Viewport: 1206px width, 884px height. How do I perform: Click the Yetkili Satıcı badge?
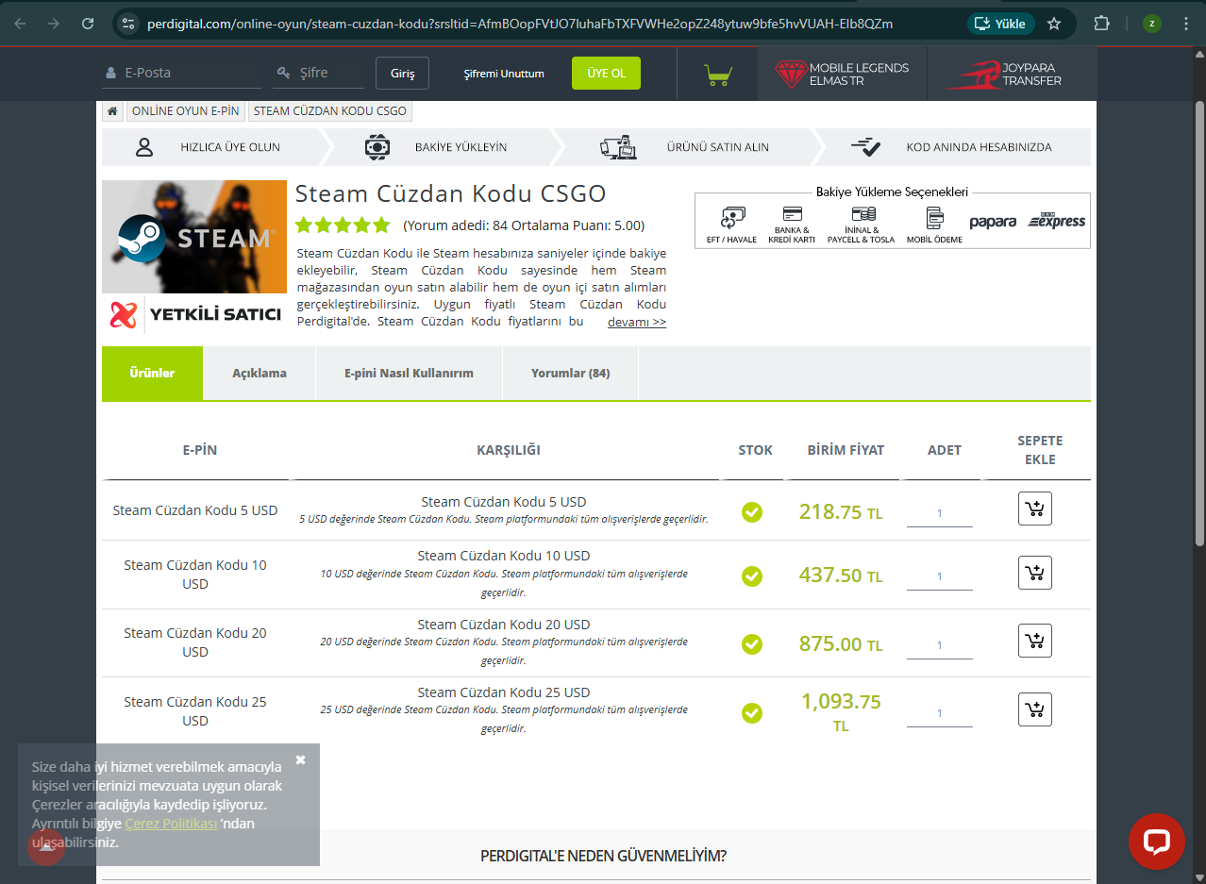click(x=194, y=314)
